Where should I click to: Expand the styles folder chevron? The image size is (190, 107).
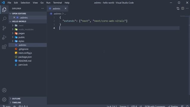12,41
